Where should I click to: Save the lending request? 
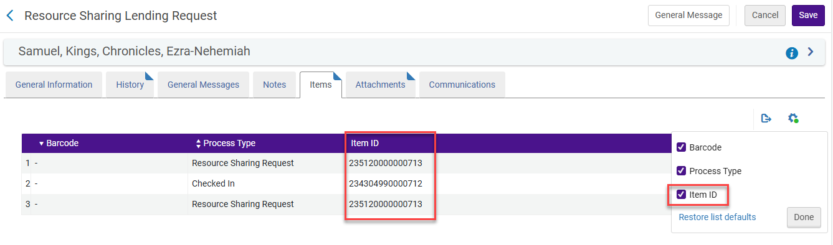click(x=808, y=16)
